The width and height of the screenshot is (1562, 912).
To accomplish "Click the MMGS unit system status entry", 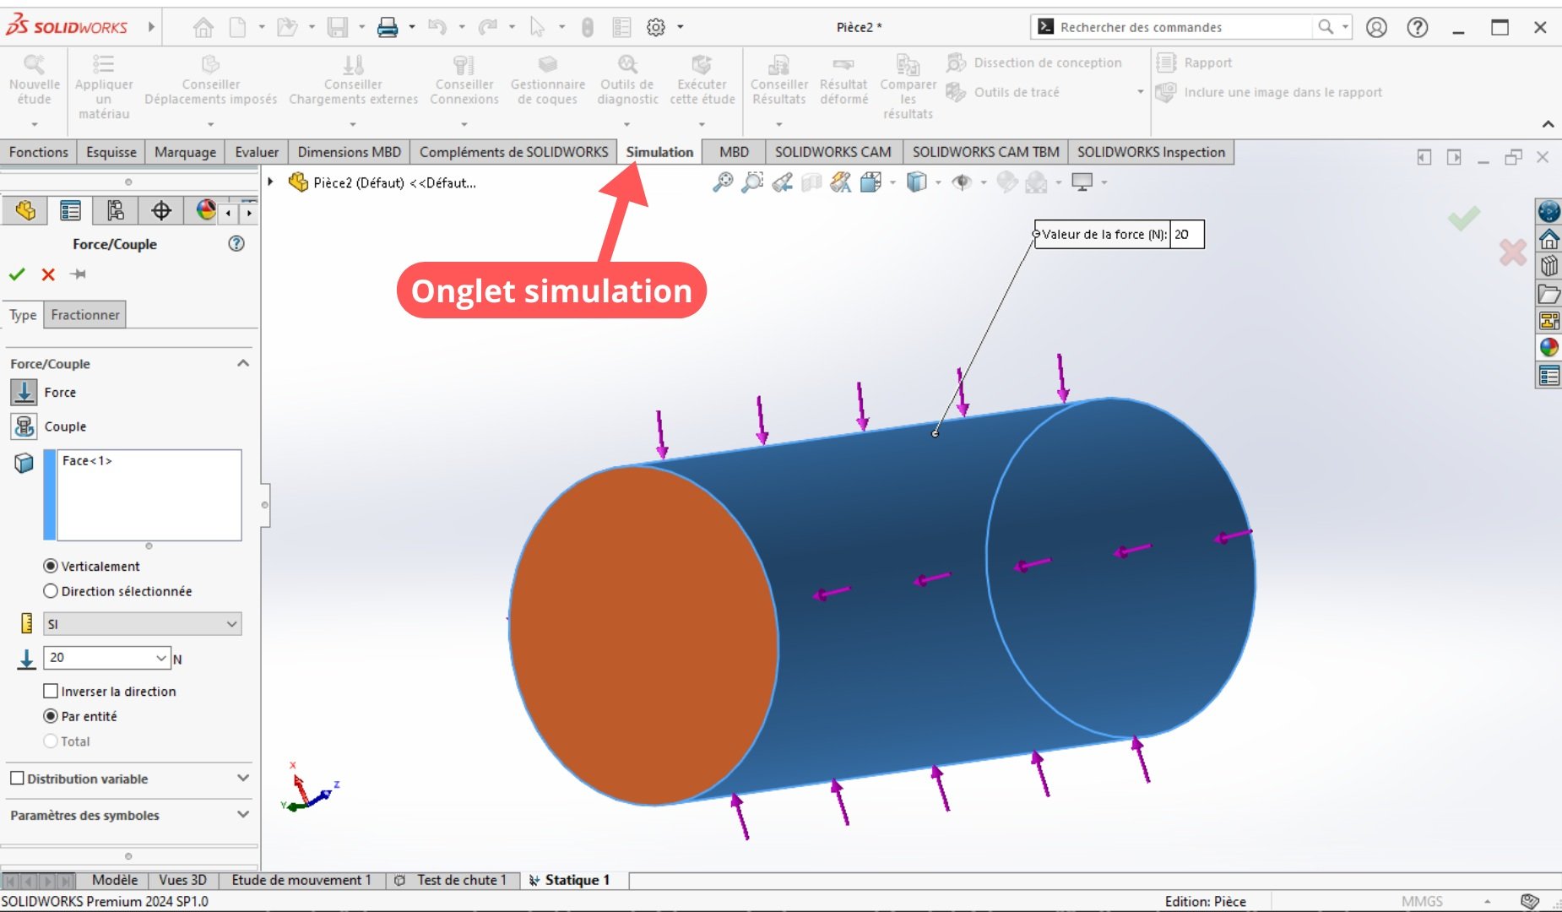I will point(1422,901).
